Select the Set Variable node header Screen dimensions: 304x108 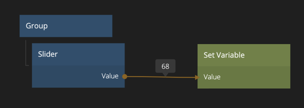pyautogui.click(x=244, y=55)
